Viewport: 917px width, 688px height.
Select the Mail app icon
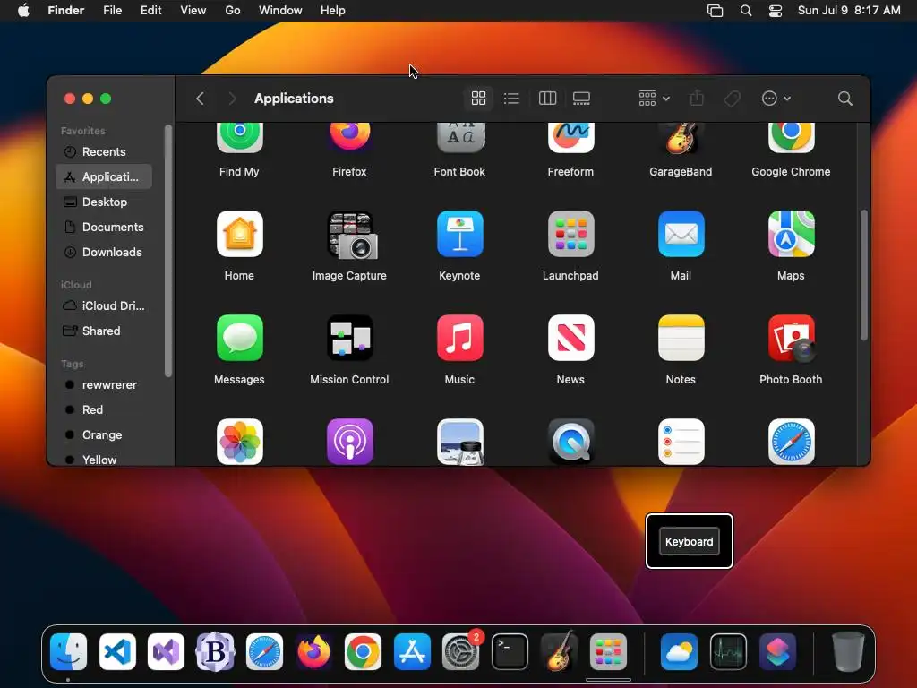[x=681, y=234]
